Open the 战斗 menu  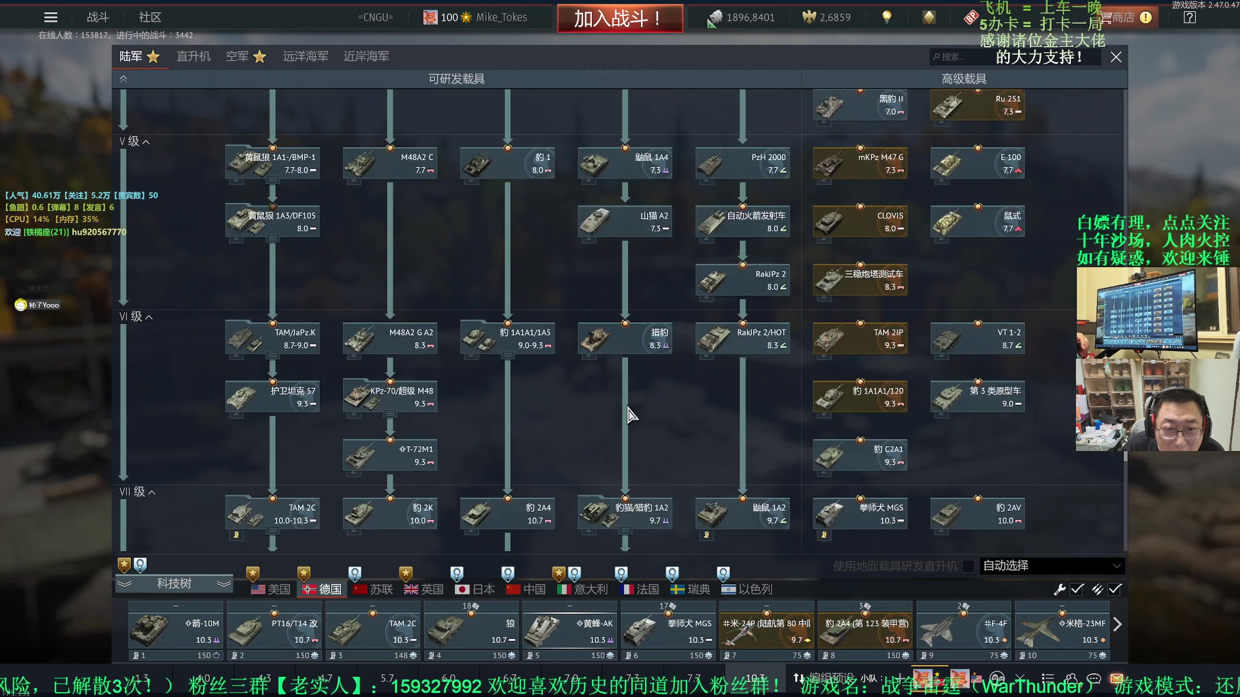pyautogui.click(x=98, y=17)
